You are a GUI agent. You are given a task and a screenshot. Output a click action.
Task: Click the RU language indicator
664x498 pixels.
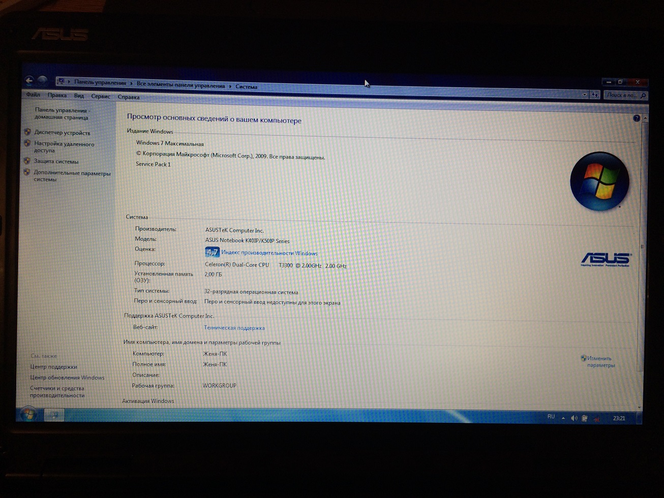551,417
